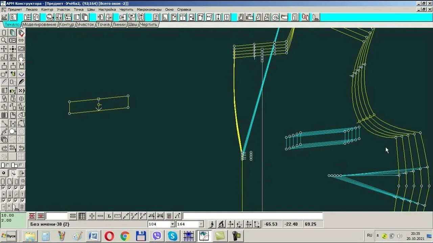Open the height 164 dropdown
Screen dimensions: 433x243
coord(201,224)
